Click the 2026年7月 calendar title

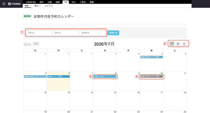[104, 44]
